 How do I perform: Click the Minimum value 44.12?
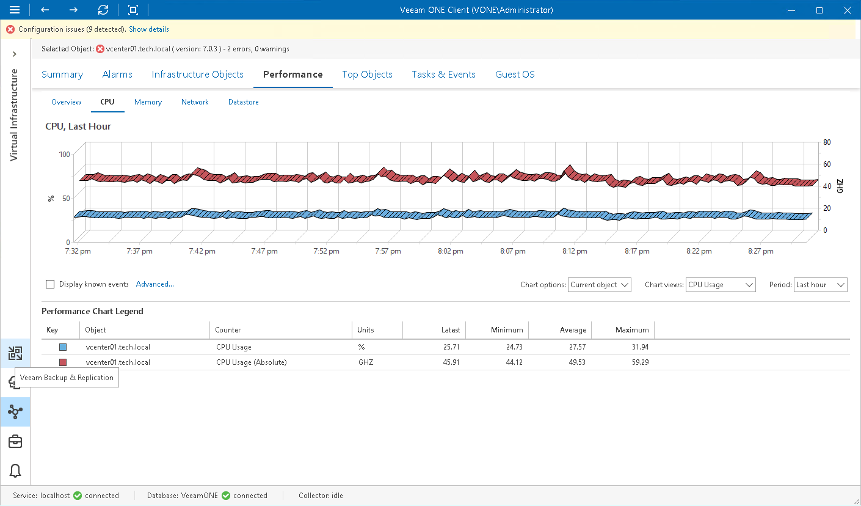point(514,362)
